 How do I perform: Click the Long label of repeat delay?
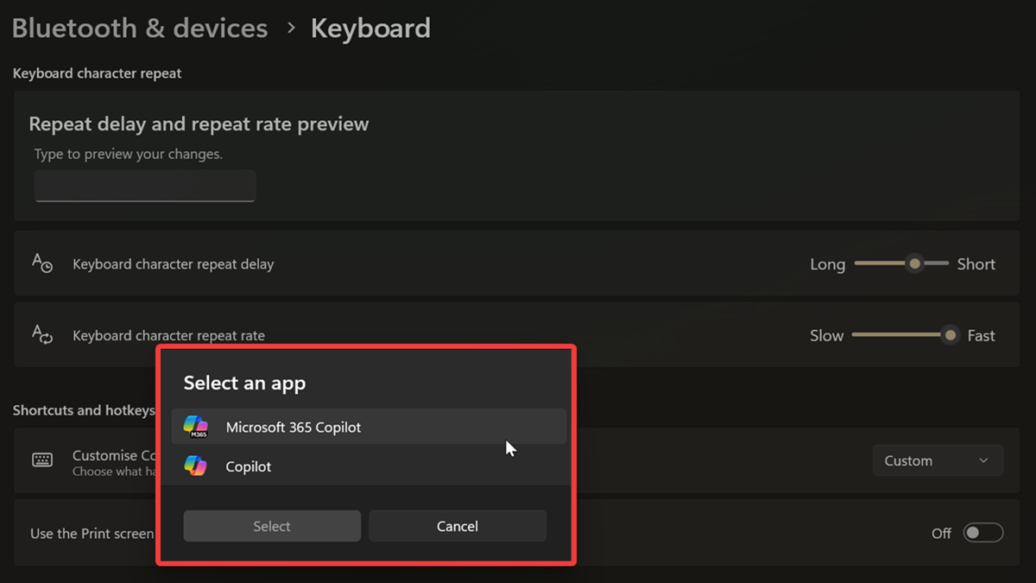827,265
